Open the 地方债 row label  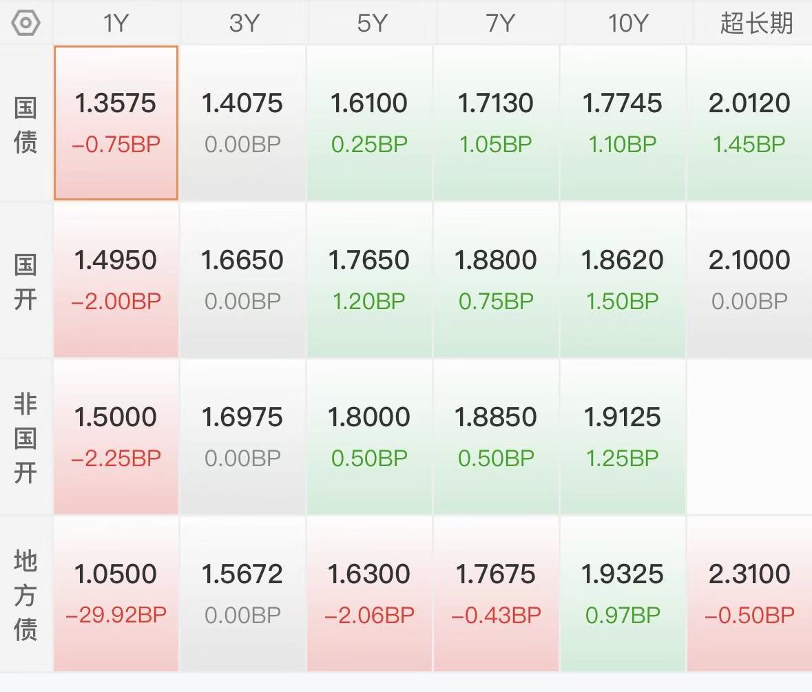click(x=25, y=594)
